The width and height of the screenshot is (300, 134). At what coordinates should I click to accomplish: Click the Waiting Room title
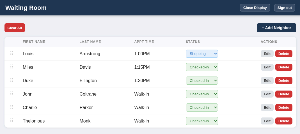(26, 8)
